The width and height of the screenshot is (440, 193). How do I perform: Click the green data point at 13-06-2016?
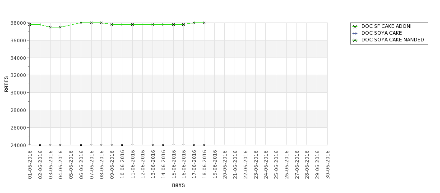pos(153,25)
